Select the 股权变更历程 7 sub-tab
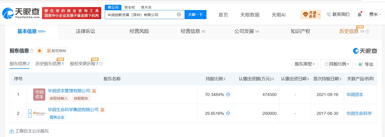385x137 pixels. tap(84, 64)
